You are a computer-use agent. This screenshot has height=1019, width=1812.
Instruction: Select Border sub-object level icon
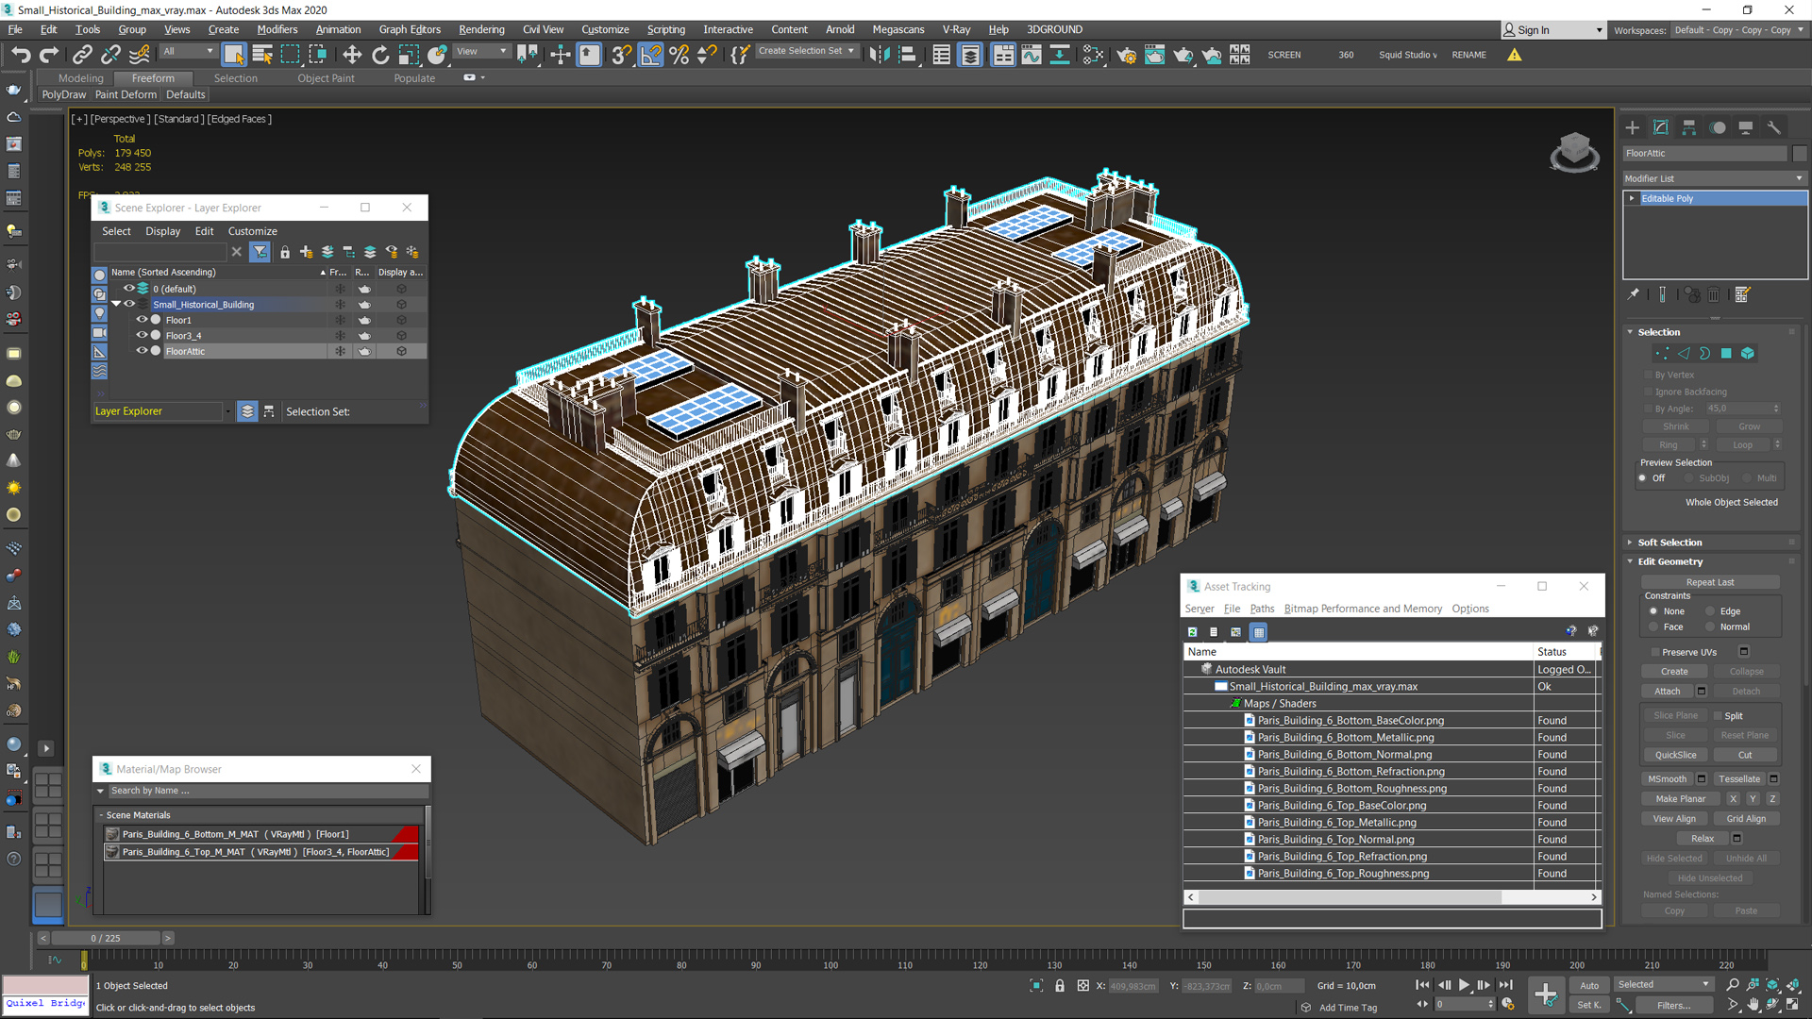pyautogui.click(x=1704, y=353)
